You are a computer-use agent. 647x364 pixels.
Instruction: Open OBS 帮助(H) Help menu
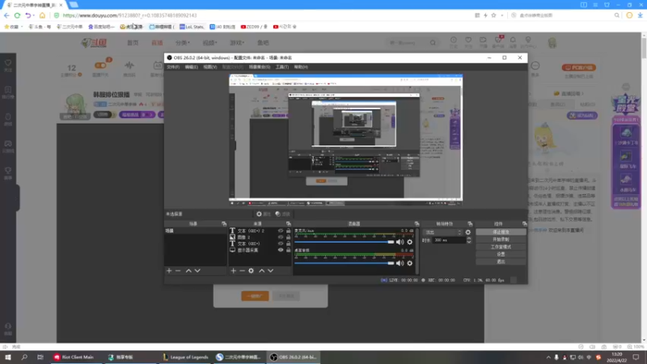(x=301, y=67)
